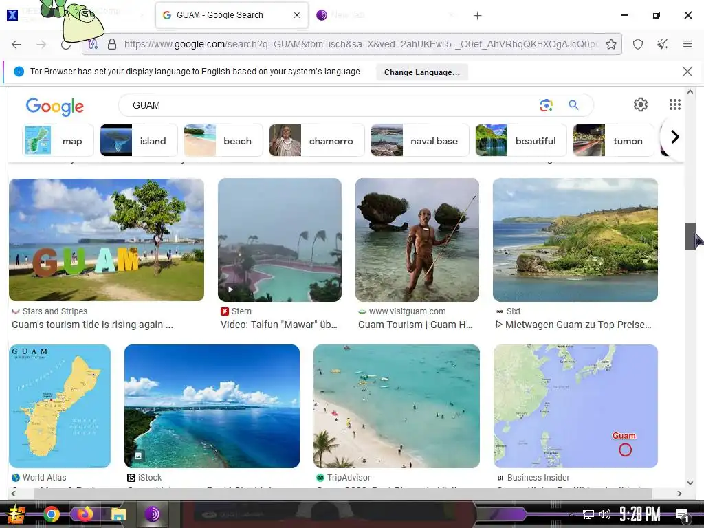Screen dimensions: 704x528
Task: Click the site padlock security icon
Action: pyautogui.click(x=112, y=44)
